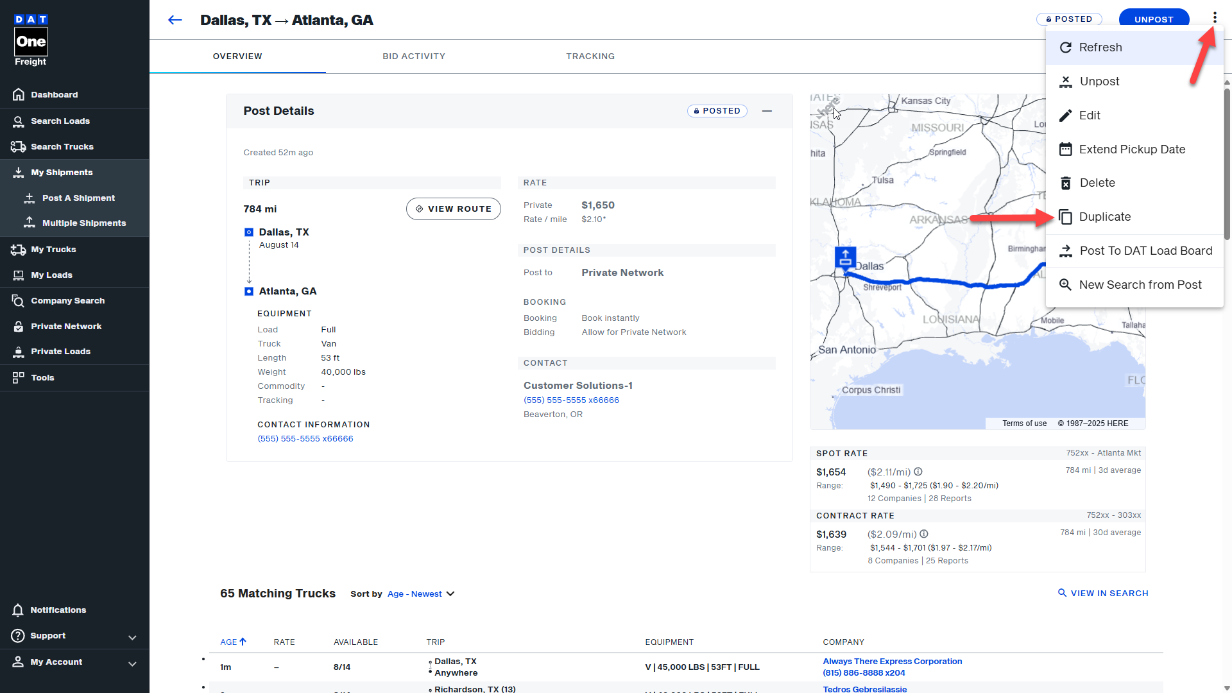The height and width of the screenshot is (693, 1232).
Task: Choose Extend Pickup Date menu item
Action: coord(1131,150)
